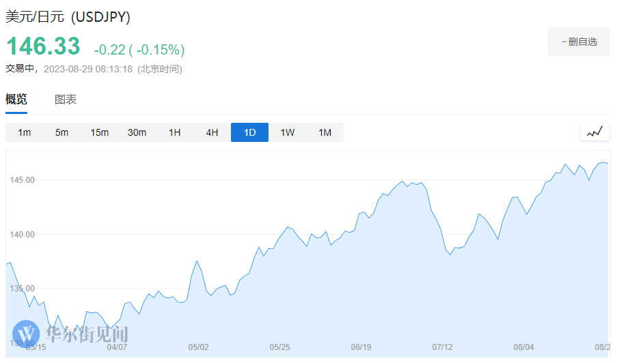Click the 07/12 date axis label
Image resolution: width=617 pixels, height=363 pixels.
[x=443, y=347]
